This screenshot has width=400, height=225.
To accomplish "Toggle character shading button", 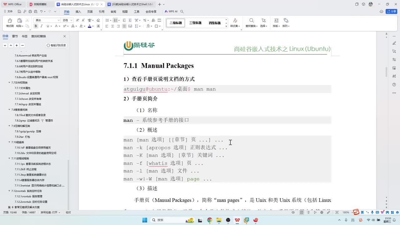I will coord(98,26).
